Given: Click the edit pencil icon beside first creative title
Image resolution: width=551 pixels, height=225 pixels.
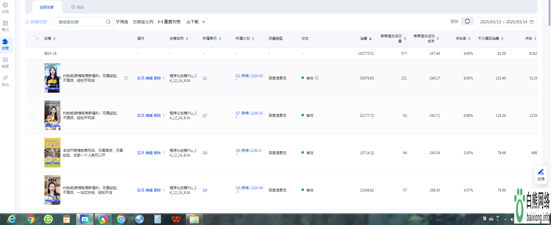Looking at the screenshot, I should coord(126,78).
